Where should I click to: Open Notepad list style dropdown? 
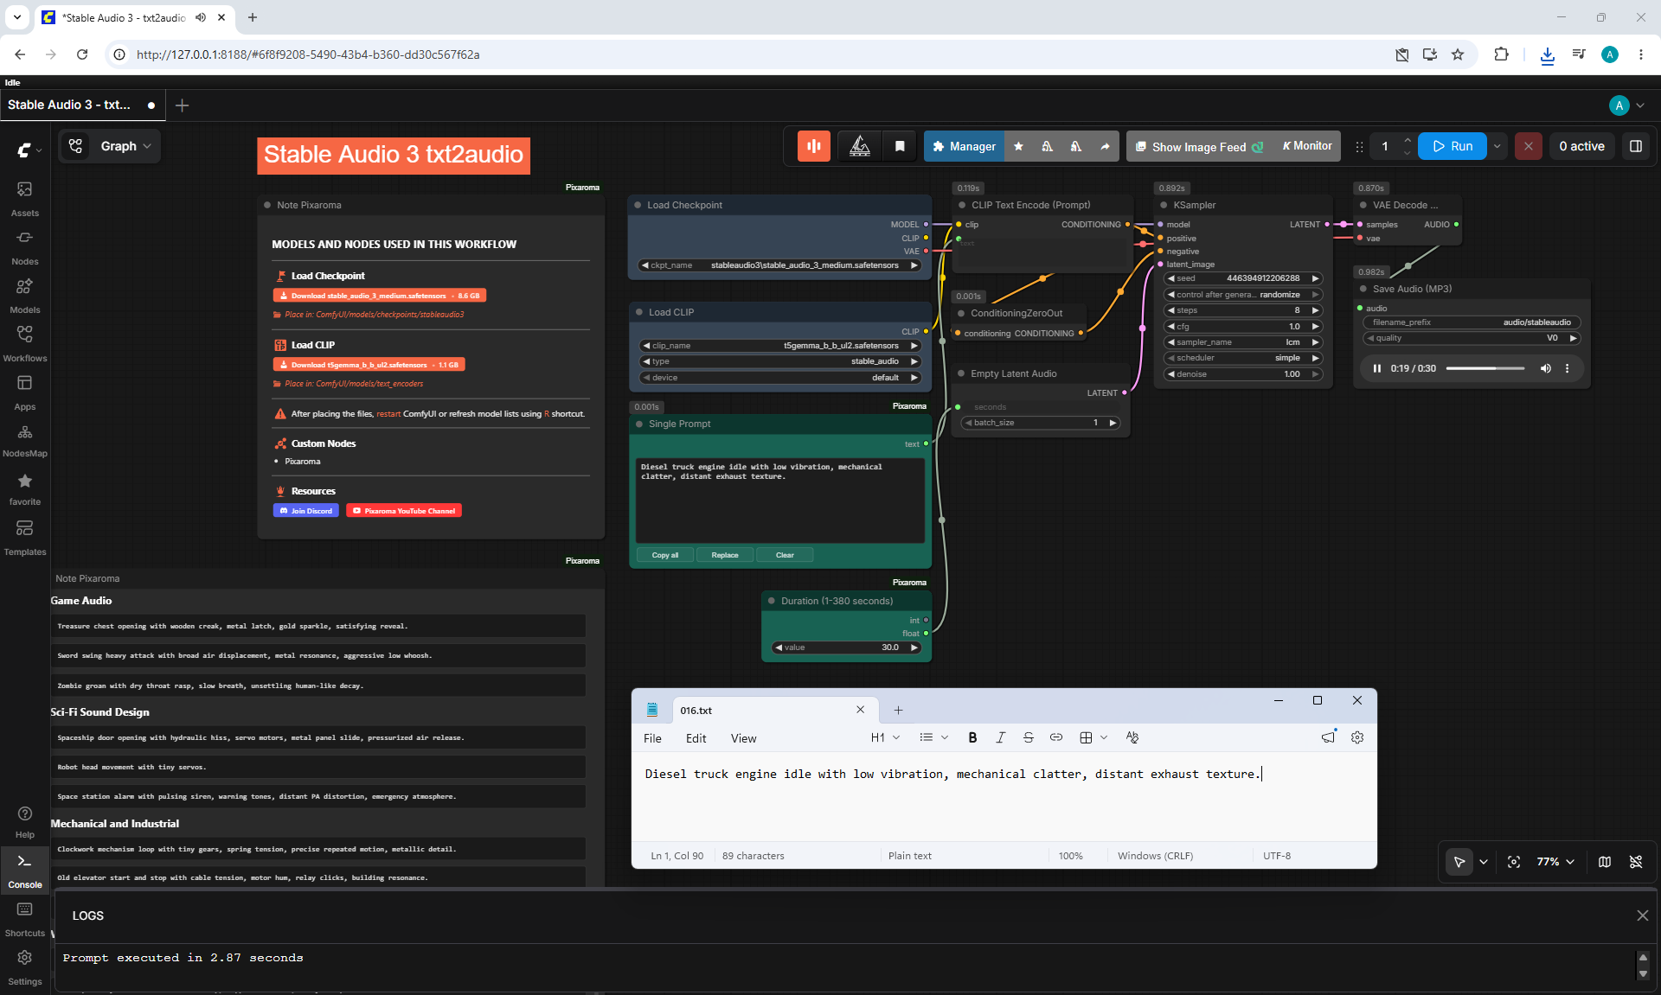tap(933, 737)
